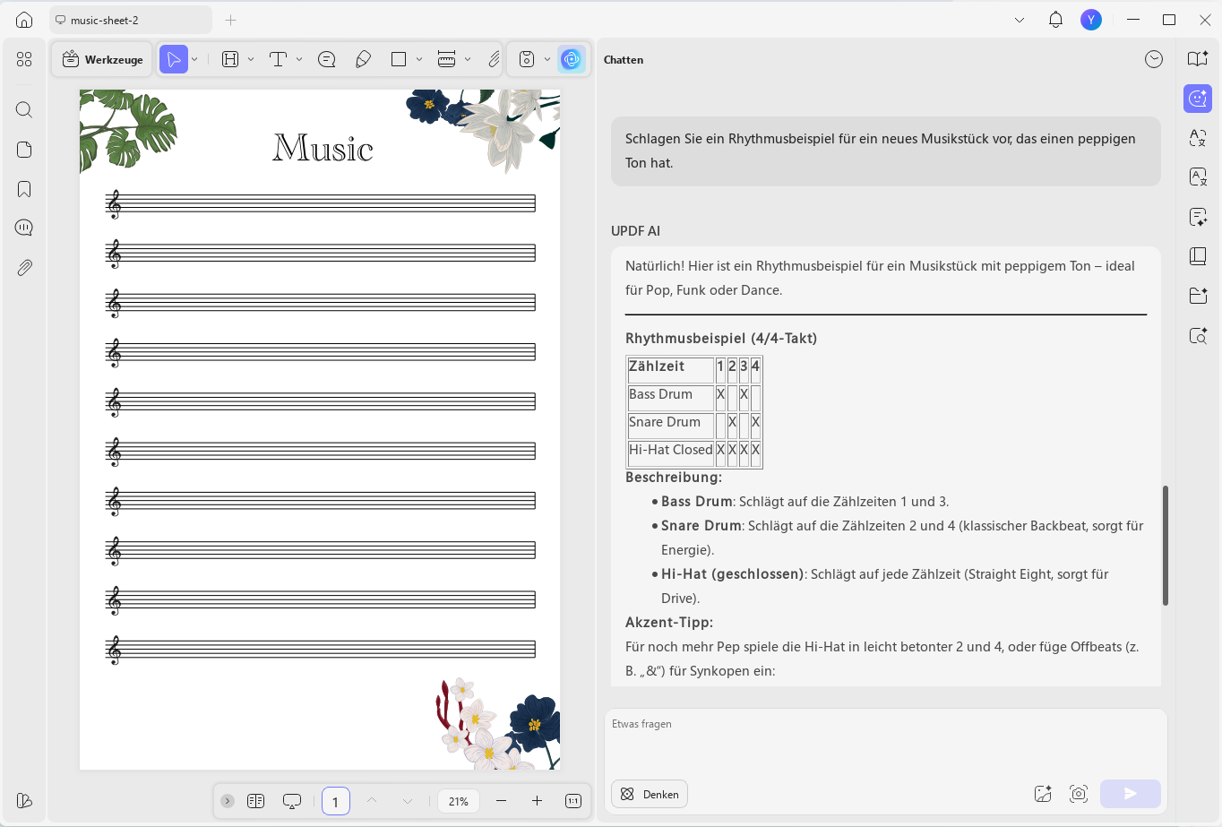
Task: Select the comment note bubble tool
Action: pos(327,59)
